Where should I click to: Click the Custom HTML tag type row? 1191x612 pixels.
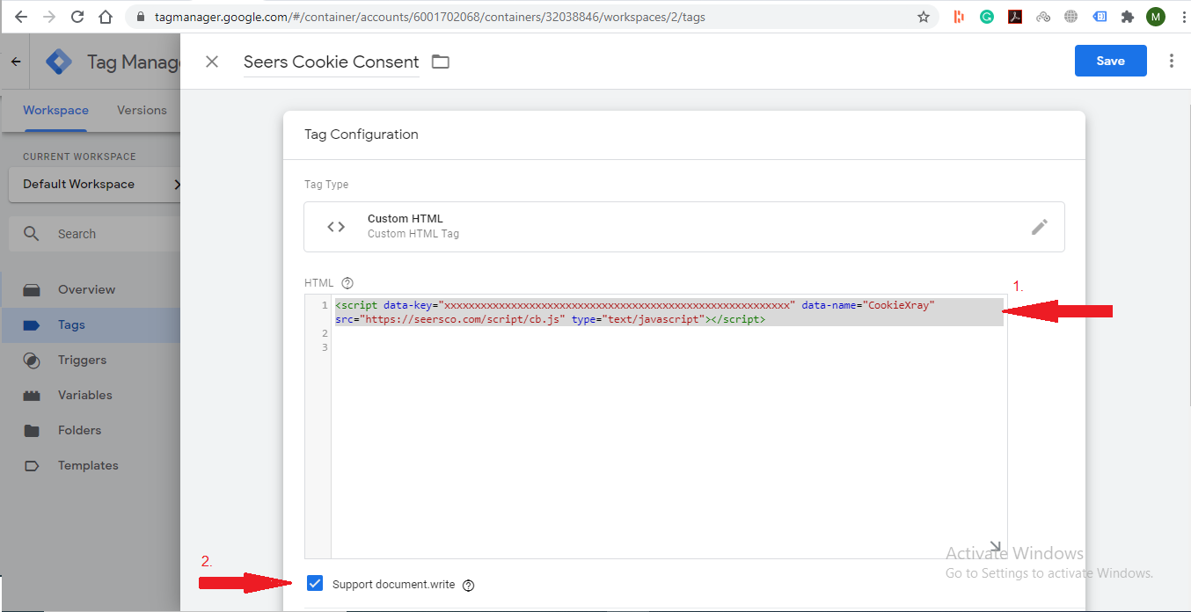[683, 227]
